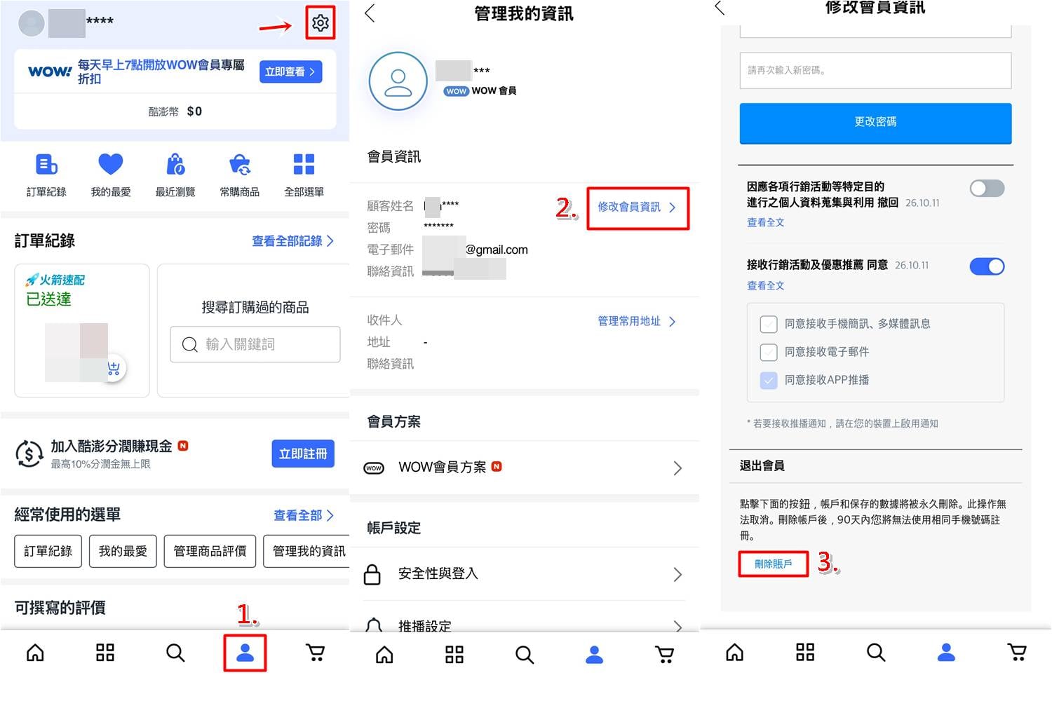Select the 我的最愛 chip under 經常使用的選單
This screenshot has width=1052, height=701.
pyautogui.click(x=123, y=551)
